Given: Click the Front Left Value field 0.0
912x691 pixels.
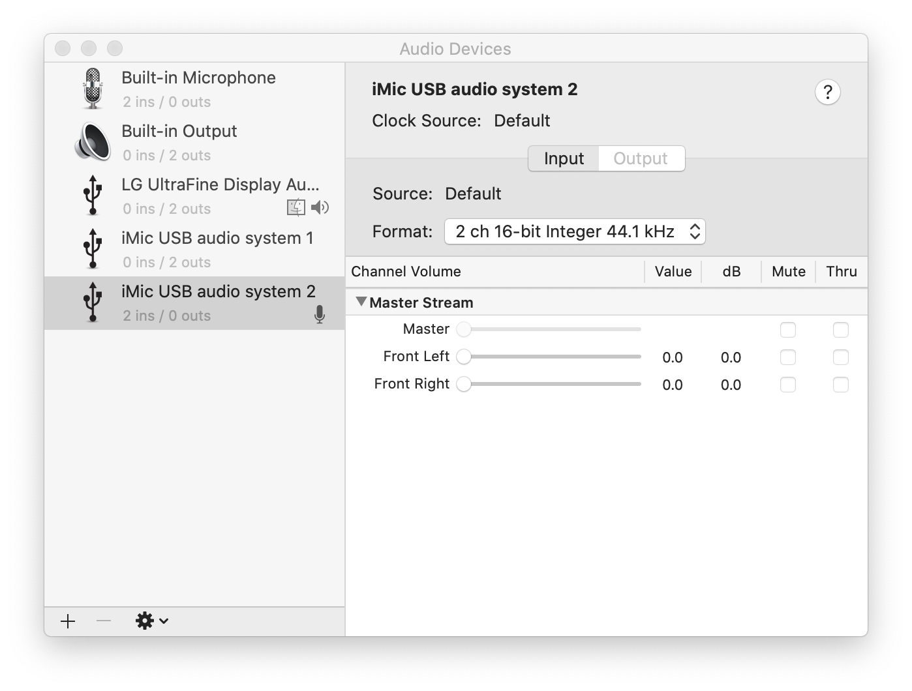Looking at the screenshot, I should (673, 357).
